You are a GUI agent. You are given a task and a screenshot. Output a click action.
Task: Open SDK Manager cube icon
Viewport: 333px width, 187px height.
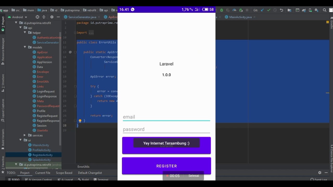(317, 10)
